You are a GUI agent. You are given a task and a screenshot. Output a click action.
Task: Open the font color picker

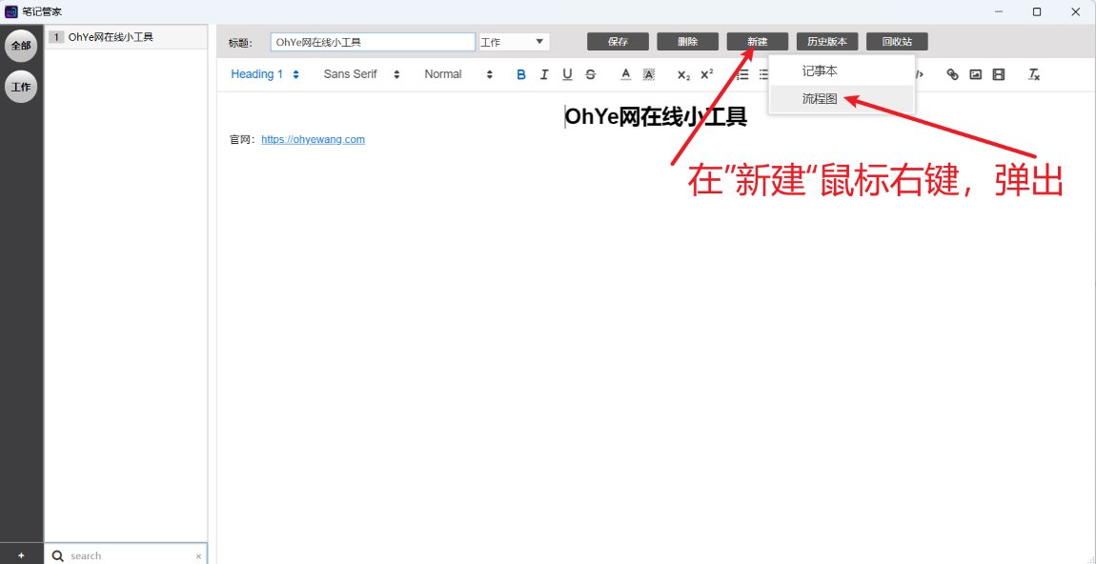tap(626, 74)
